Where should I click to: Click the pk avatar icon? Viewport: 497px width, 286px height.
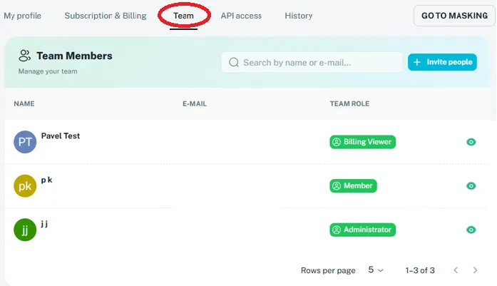tap(25, 186)
